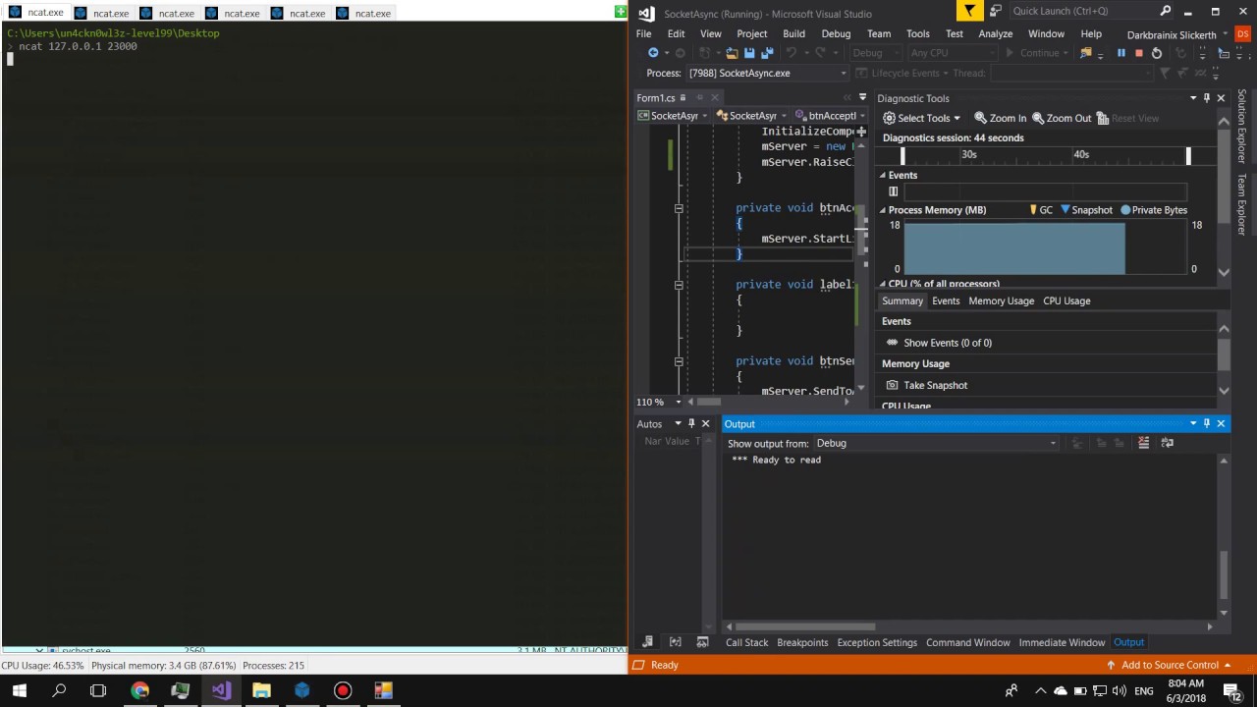The image size is (1257, 707).
Task: Open the Build menu
Action: [x=793, y=33]
